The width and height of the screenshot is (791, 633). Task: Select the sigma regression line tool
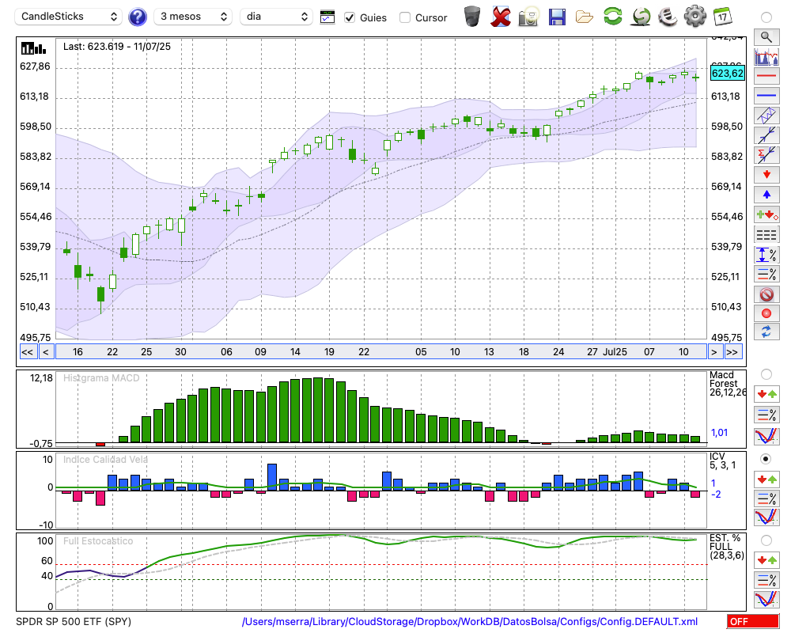click(x=766, y=155)
